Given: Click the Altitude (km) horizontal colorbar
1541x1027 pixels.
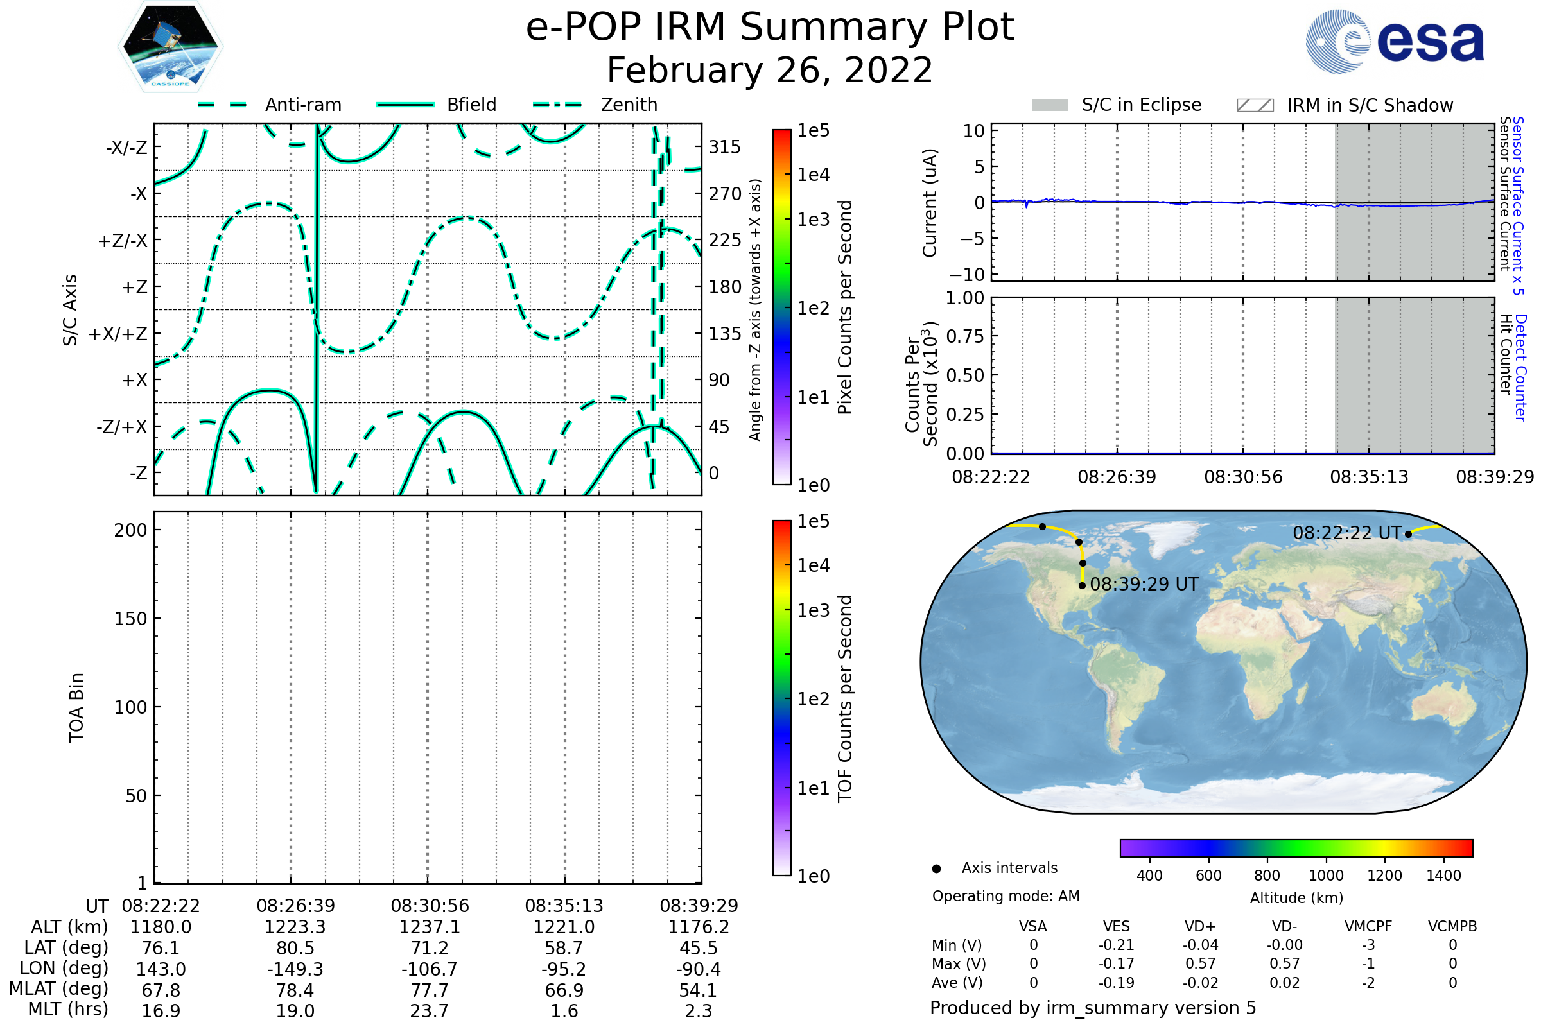Looking at the screenshot, I should 1296,847.
